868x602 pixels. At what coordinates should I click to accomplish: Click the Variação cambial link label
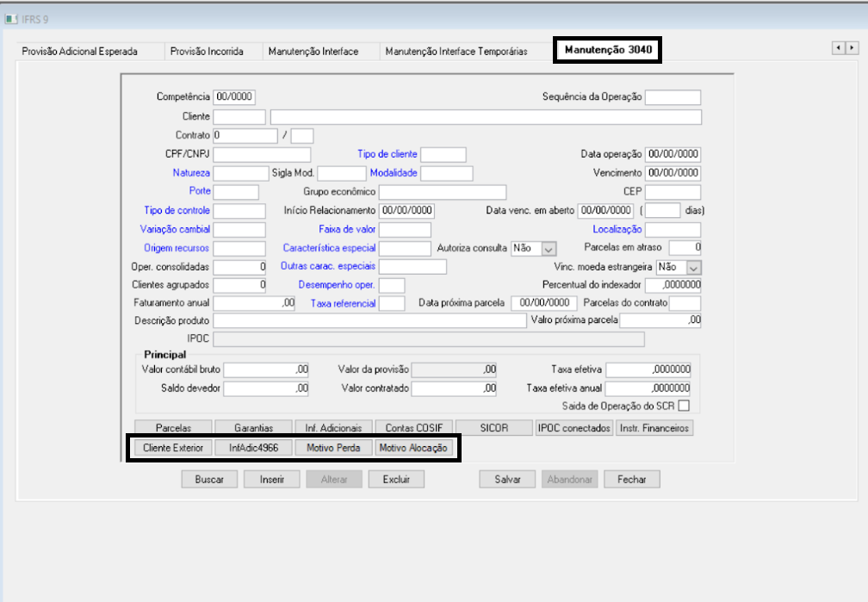point(175,229)
